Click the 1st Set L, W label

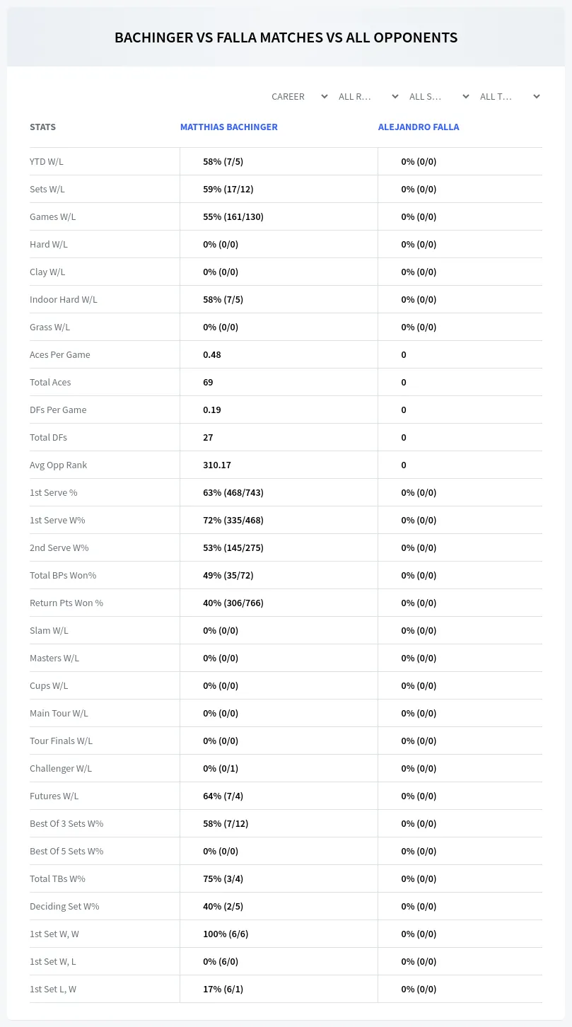click(53, 989)
